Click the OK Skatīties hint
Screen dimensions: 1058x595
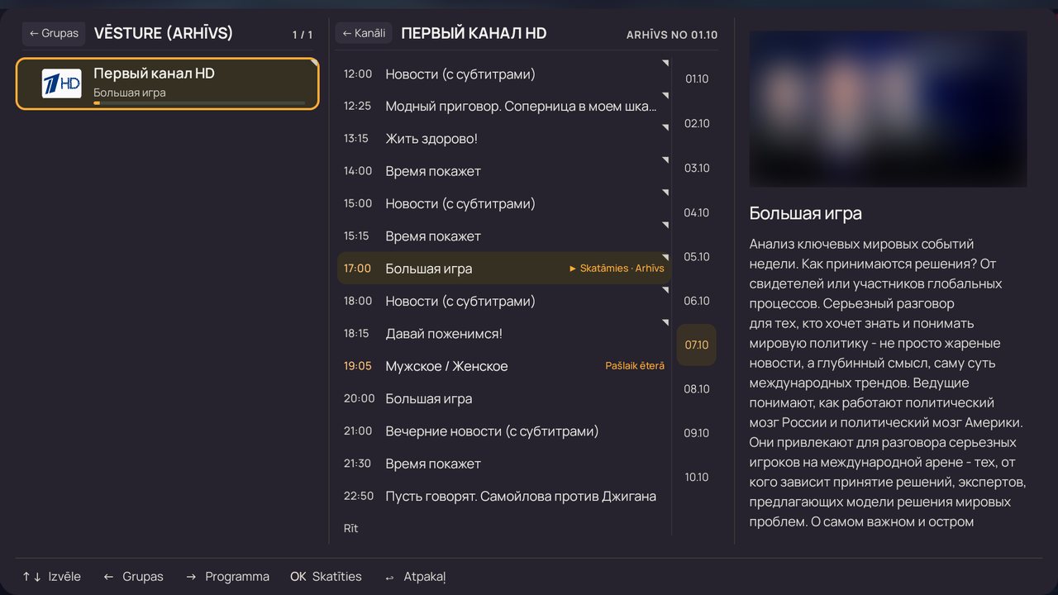coord(326,577)
